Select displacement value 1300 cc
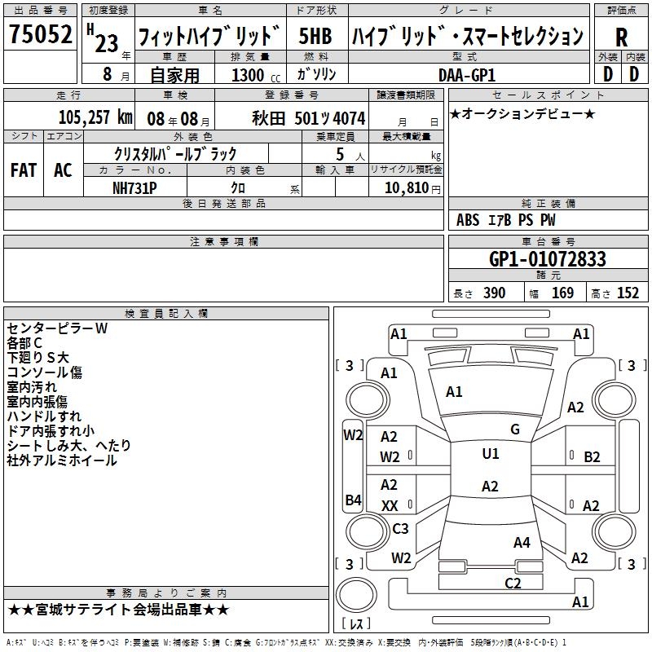The width and height of the screenshot is (652, 652). 256,75
